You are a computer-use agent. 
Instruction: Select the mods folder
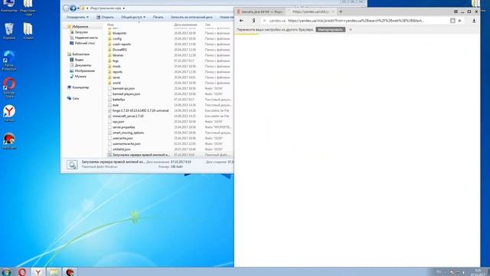116,67
